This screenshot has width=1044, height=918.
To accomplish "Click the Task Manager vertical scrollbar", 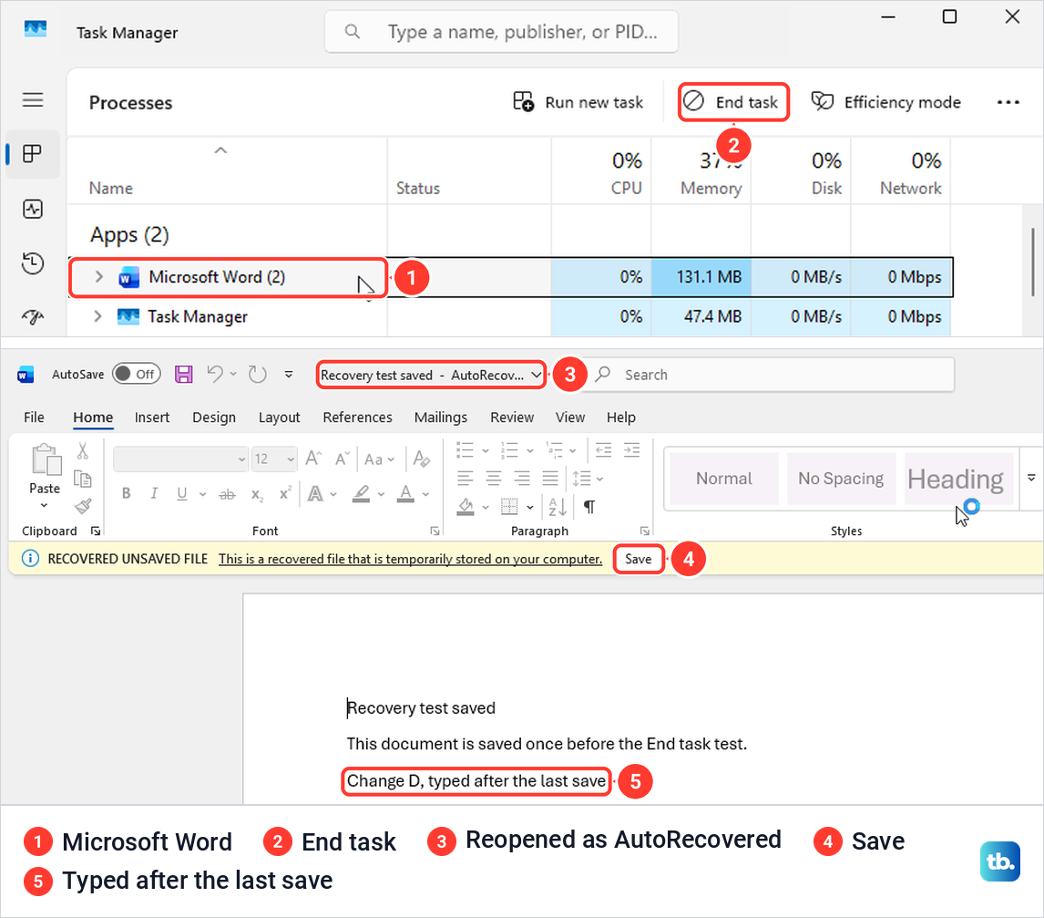I will coord(1033,262).
